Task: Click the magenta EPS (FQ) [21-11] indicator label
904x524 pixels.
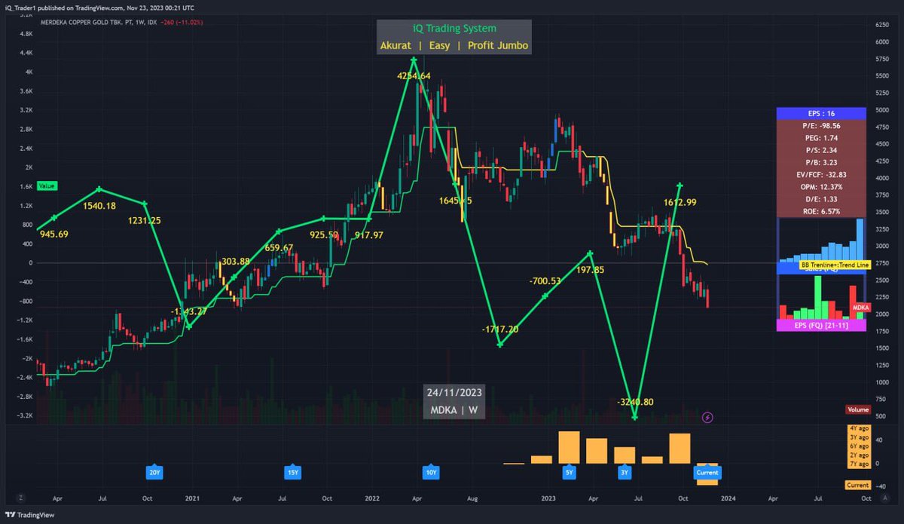Action: coord(820,324)
